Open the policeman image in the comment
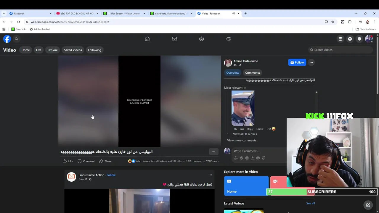Viewport: 379px width, 213px height. click(x=243, y=108)
